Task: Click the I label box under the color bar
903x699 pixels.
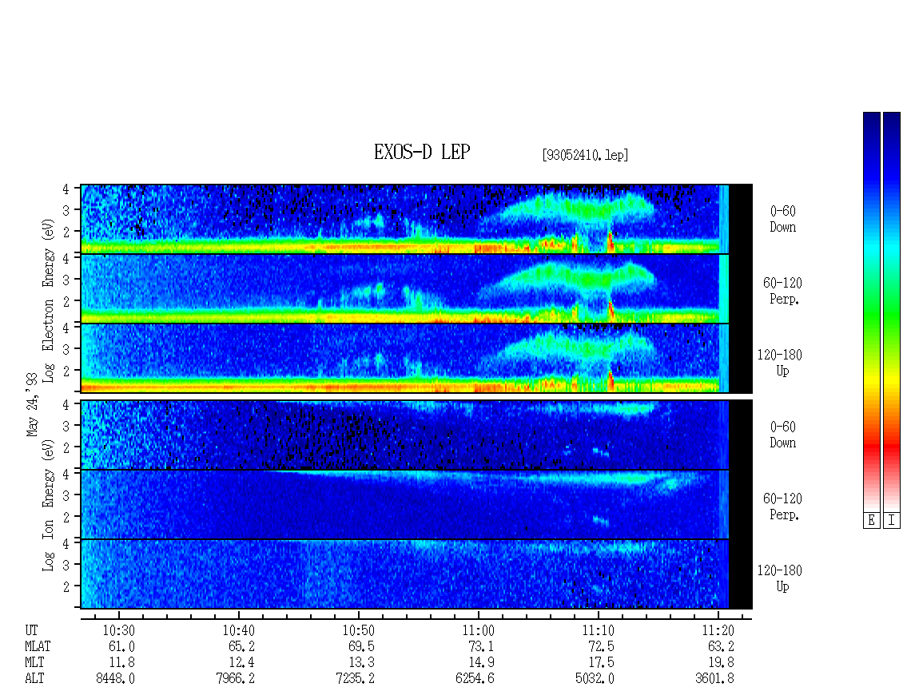Action: [x=892, y=521]
